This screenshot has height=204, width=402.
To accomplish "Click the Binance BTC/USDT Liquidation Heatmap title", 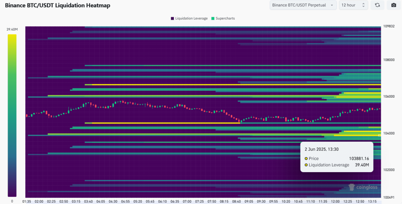I will coord(58,5).
